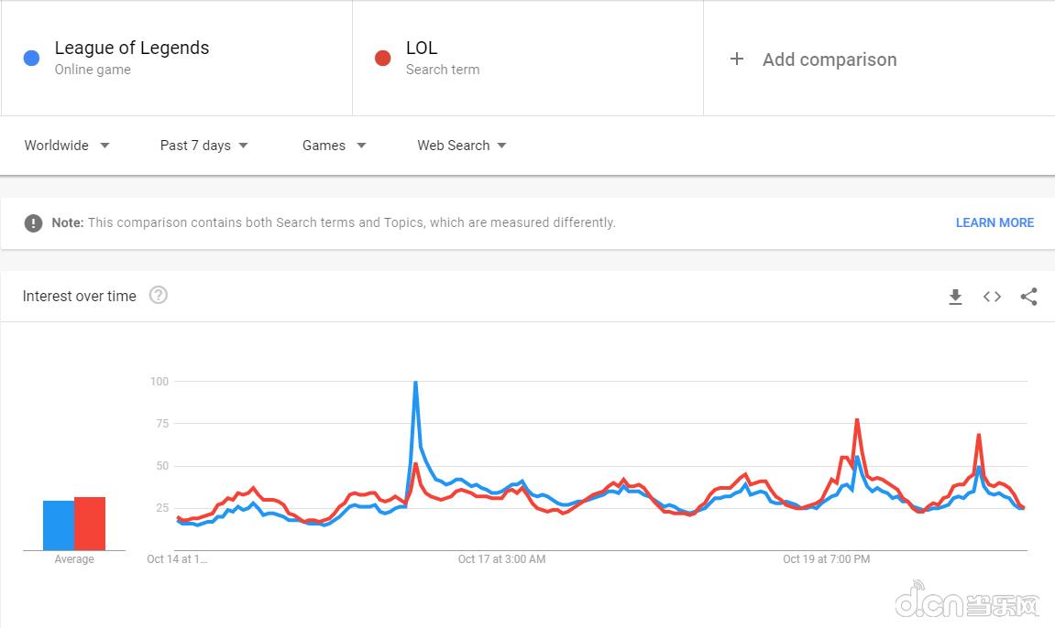Click the embed code icon

pos(992,297)
